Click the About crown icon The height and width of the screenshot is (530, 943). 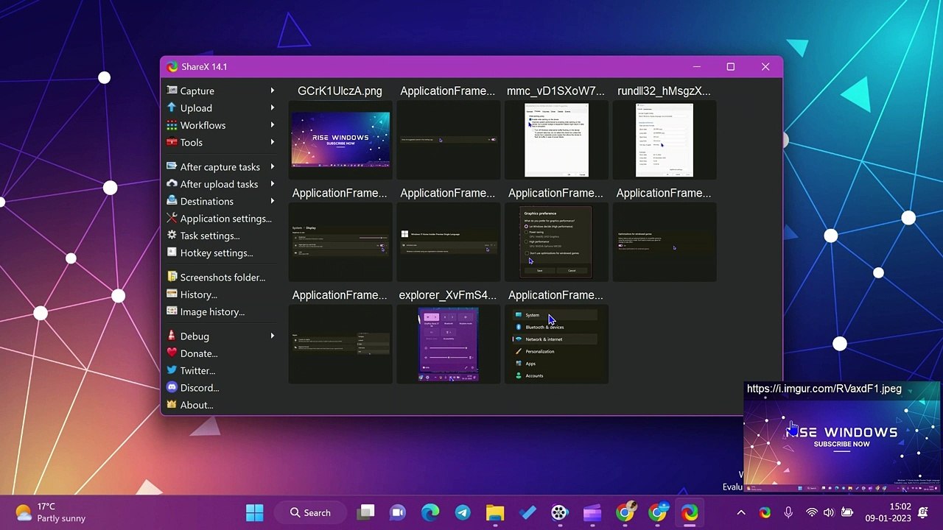pos(172,405)
